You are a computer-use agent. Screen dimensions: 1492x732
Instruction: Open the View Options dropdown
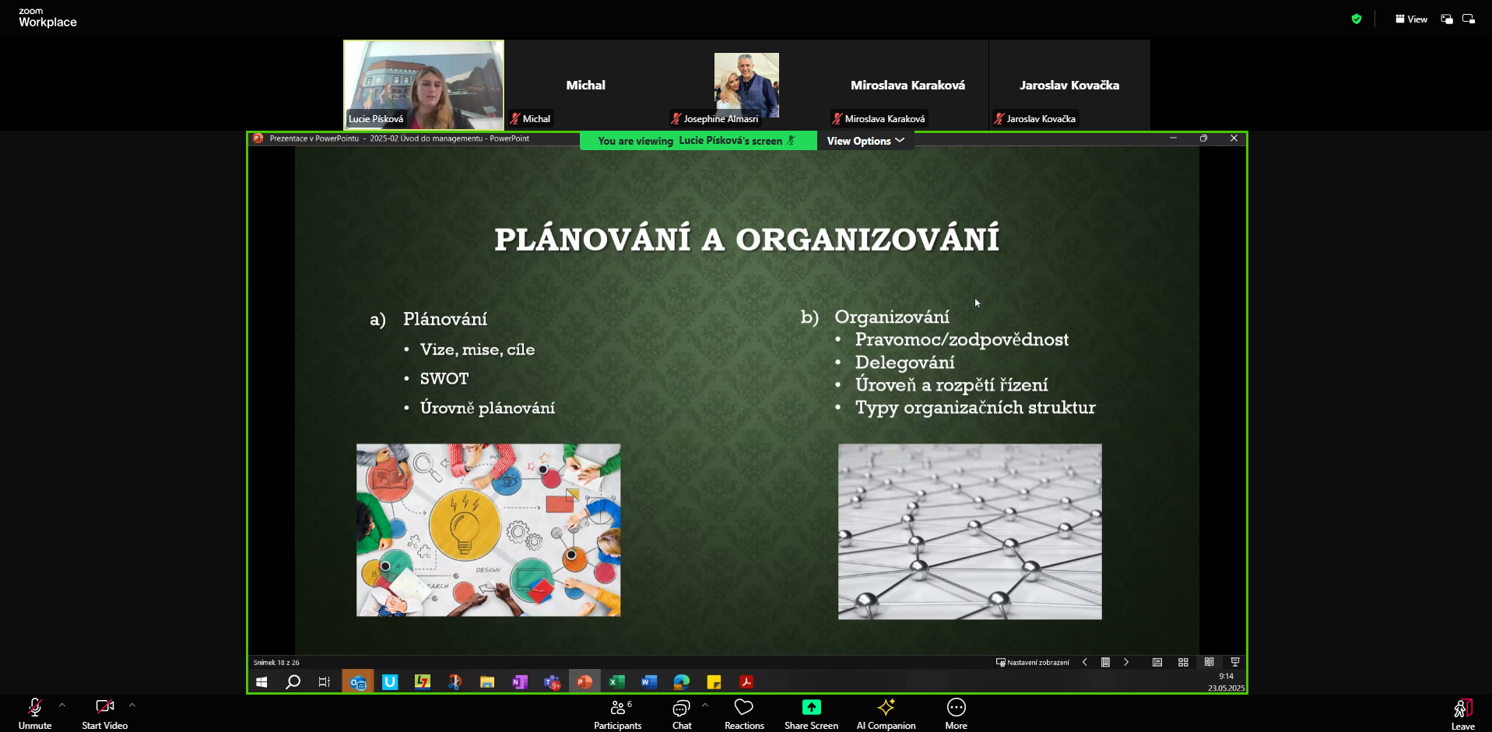click(865, 141)
